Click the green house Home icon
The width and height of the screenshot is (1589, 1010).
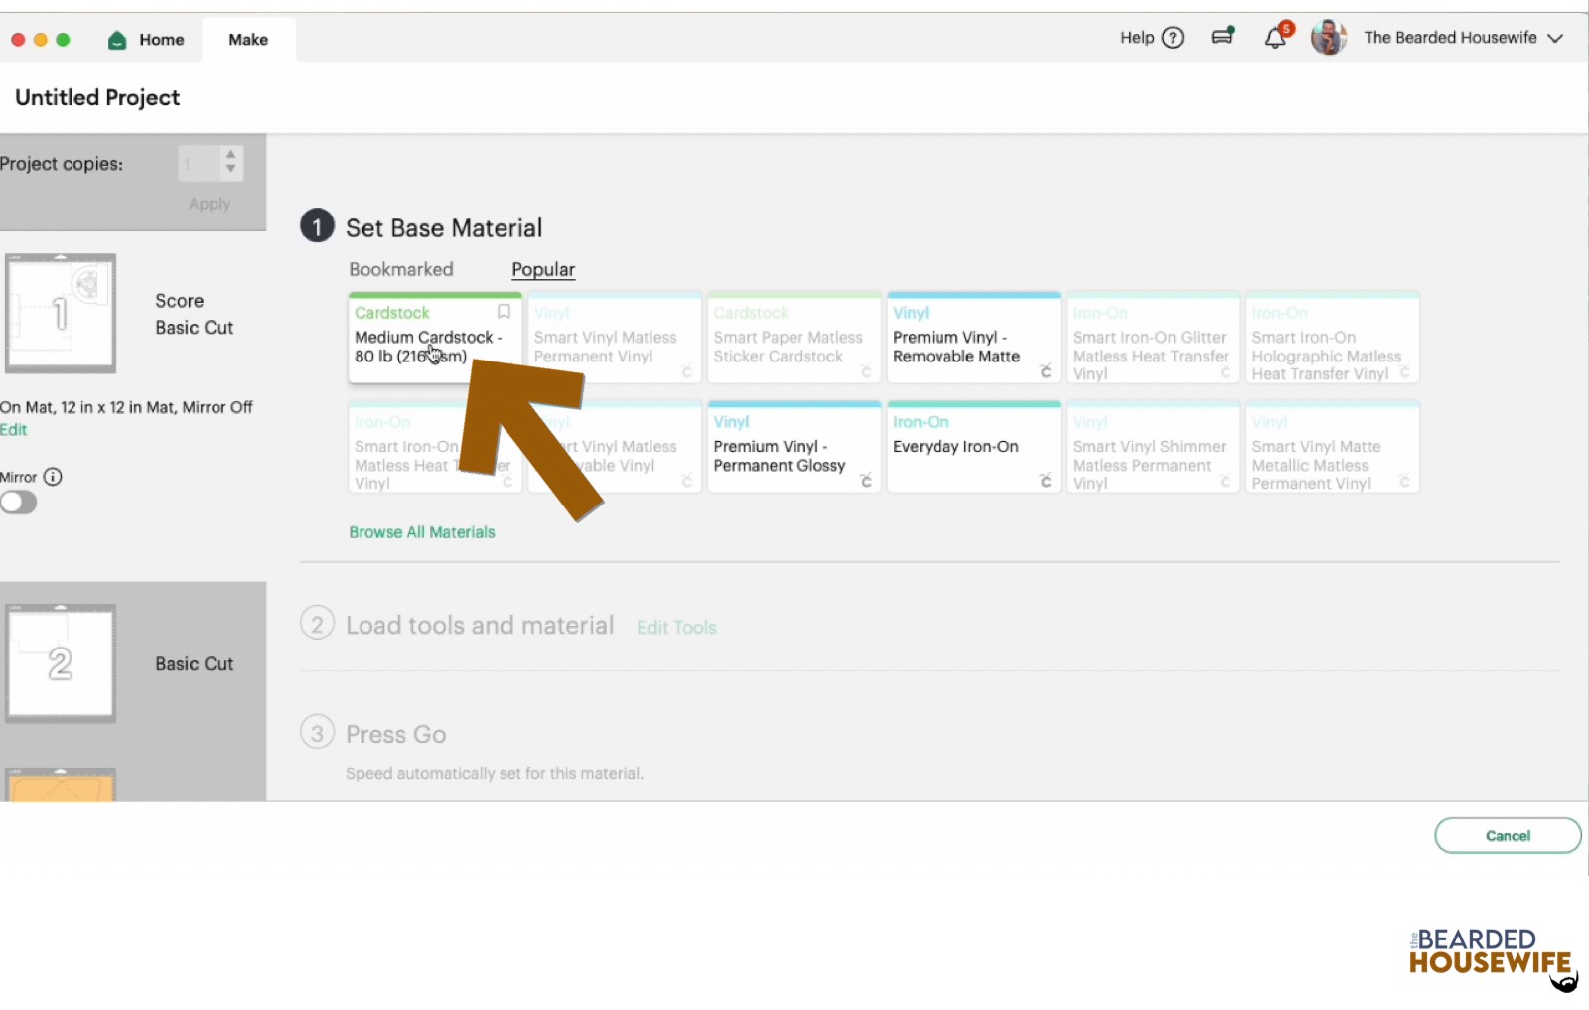point(117,39)
